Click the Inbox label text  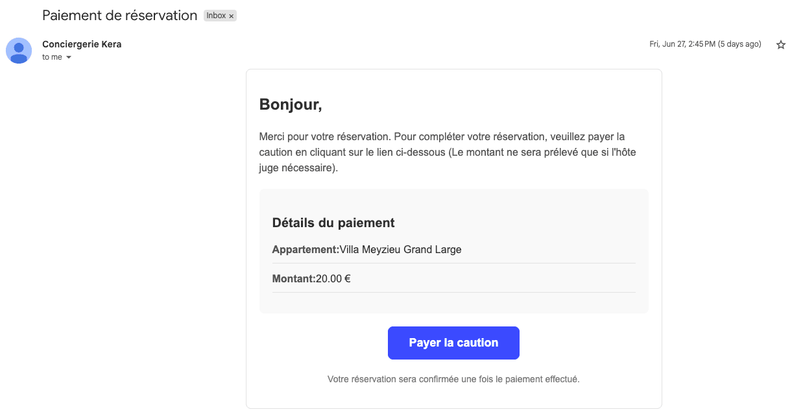[215, 16]
